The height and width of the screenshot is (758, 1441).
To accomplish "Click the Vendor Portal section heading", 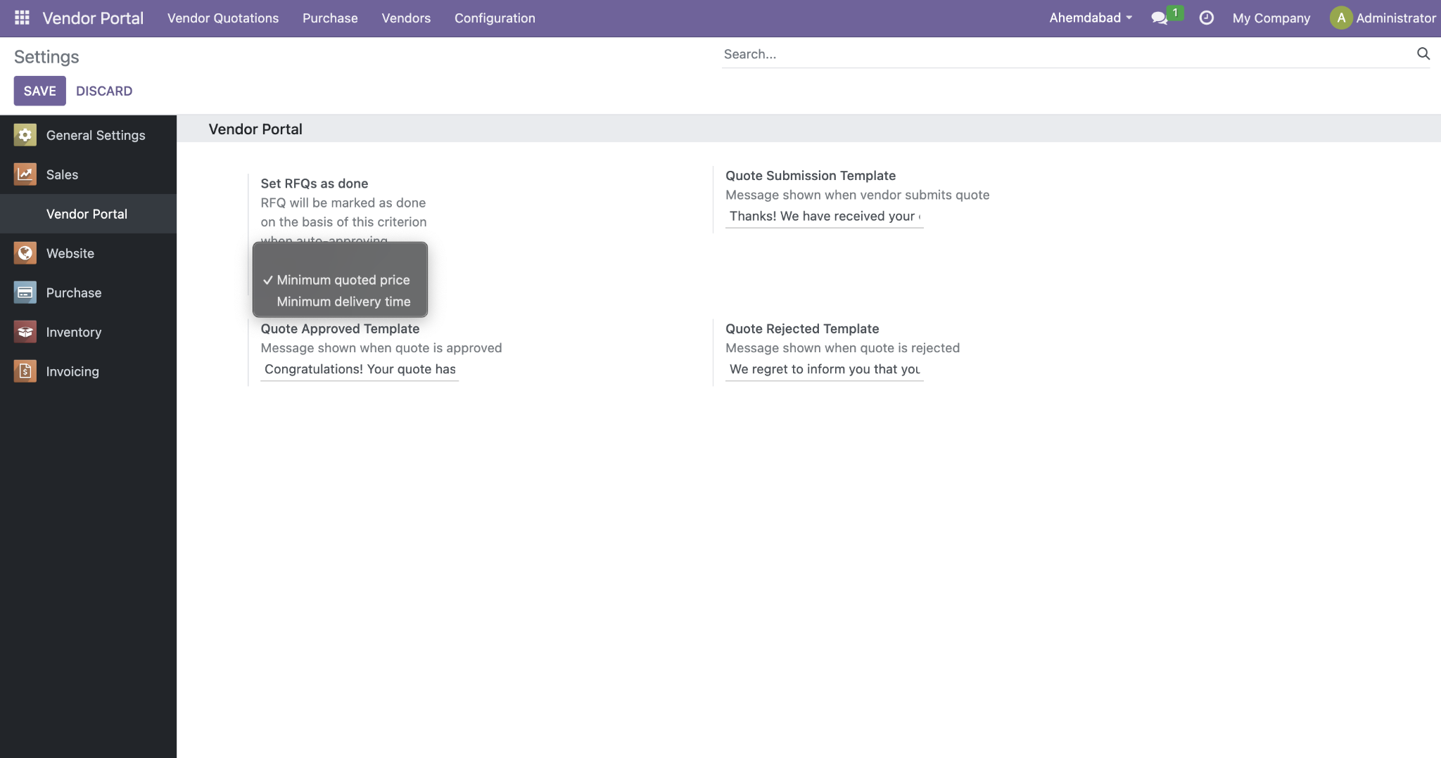I will 255,129.
